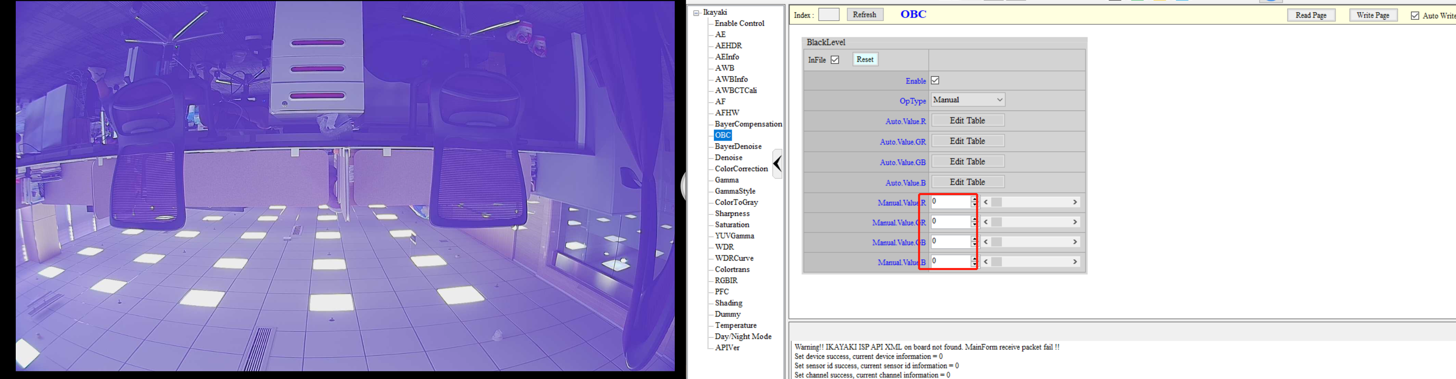Select Saturation in the tree

[x=732, y=225]
